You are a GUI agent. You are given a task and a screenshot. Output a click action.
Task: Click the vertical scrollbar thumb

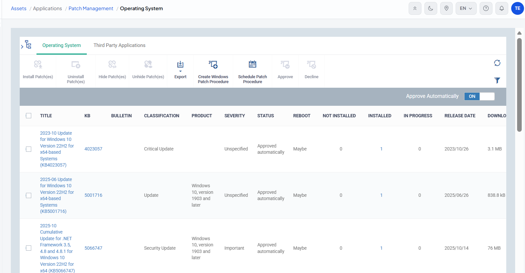(x=519, y=85)
